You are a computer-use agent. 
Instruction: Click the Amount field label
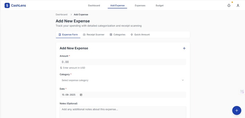[x=64, y=56]
